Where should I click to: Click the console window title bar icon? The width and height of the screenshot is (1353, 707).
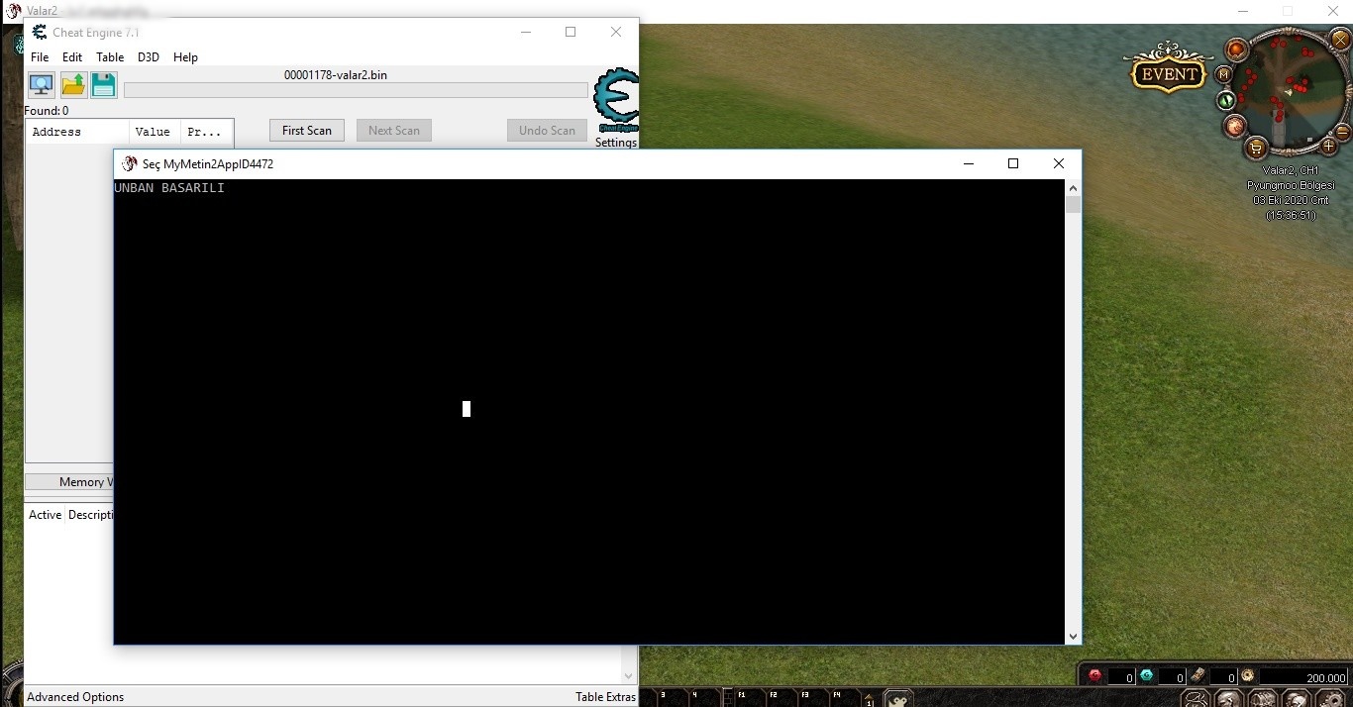(129, 164)
